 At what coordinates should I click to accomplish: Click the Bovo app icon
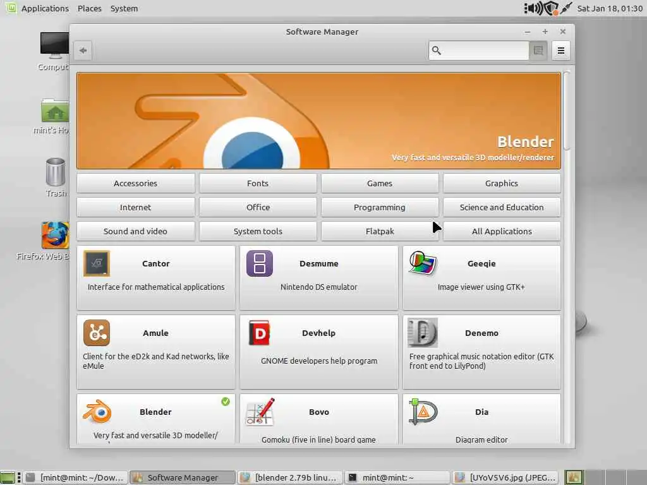[260, 411]
